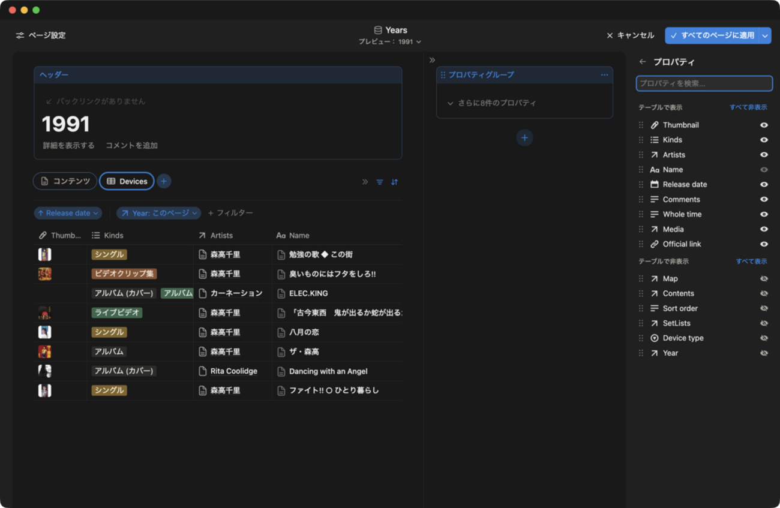This screenshot has height=508, width=780.
Task: Expand さらに8件のプロパティ in the property group
Action: tap(492, 103)
